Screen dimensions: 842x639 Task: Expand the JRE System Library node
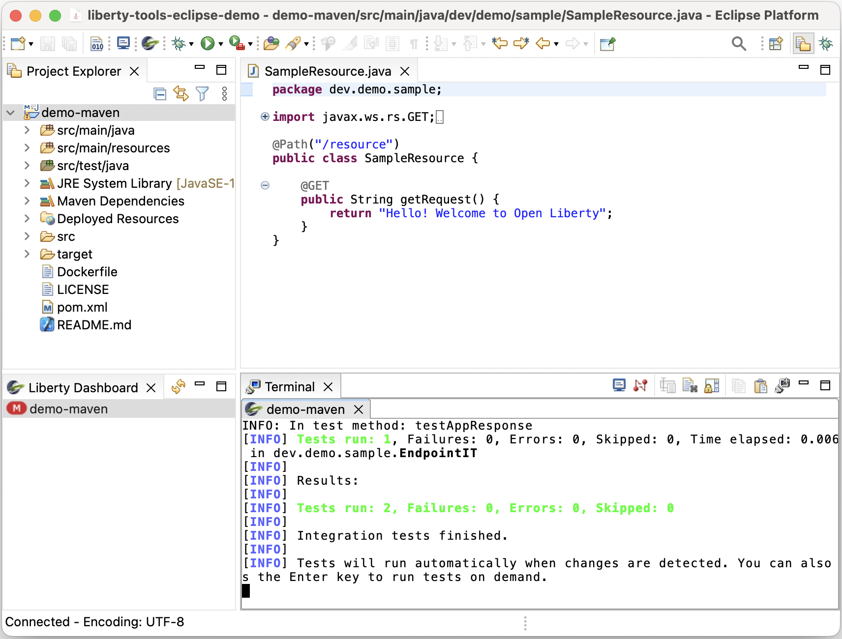pyautogui.click(x=27, y=183)
